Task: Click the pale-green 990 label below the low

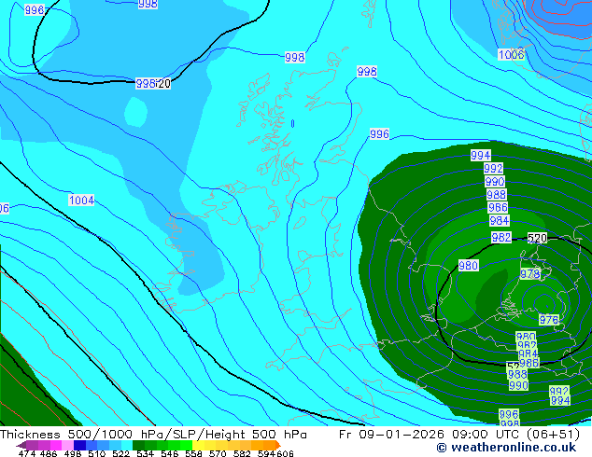Action: [x=518, y=385]
